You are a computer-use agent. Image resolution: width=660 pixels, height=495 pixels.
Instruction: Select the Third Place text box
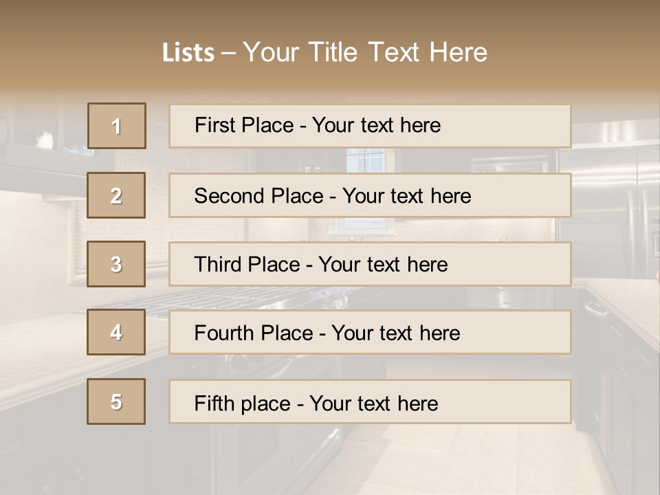coord(370,264)
